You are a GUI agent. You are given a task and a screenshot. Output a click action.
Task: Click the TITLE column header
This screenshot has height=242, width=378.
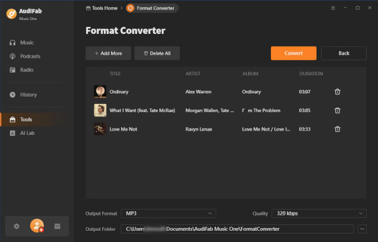[115, 74]
